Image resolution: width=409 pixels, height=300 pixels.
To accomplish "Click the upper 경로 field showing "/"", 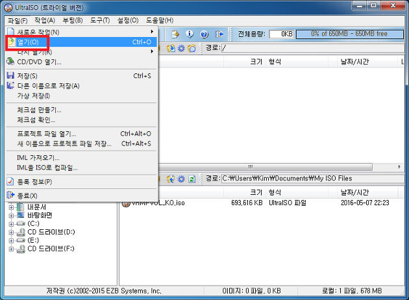I will (x=313, y=48).
